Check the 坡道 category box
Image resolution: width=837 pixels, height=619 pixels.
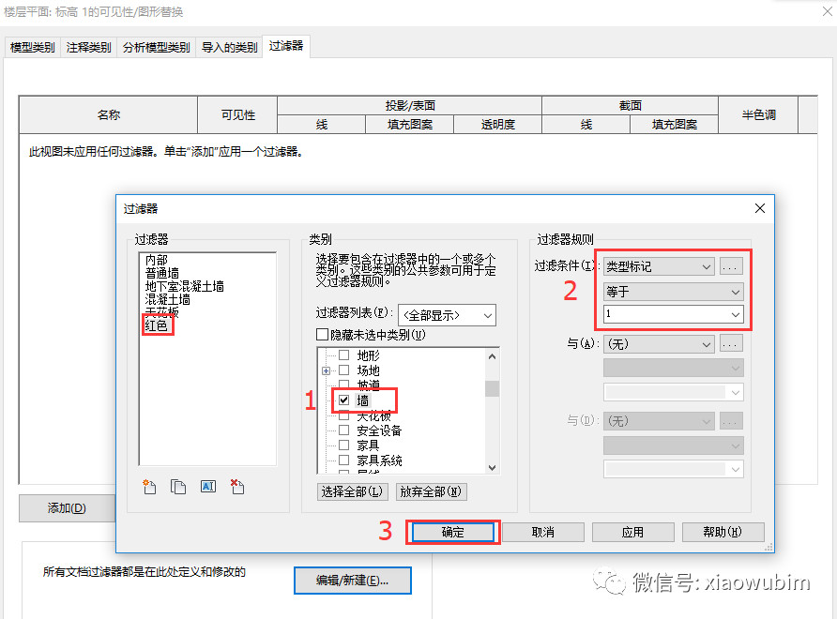tap(344, 385)
